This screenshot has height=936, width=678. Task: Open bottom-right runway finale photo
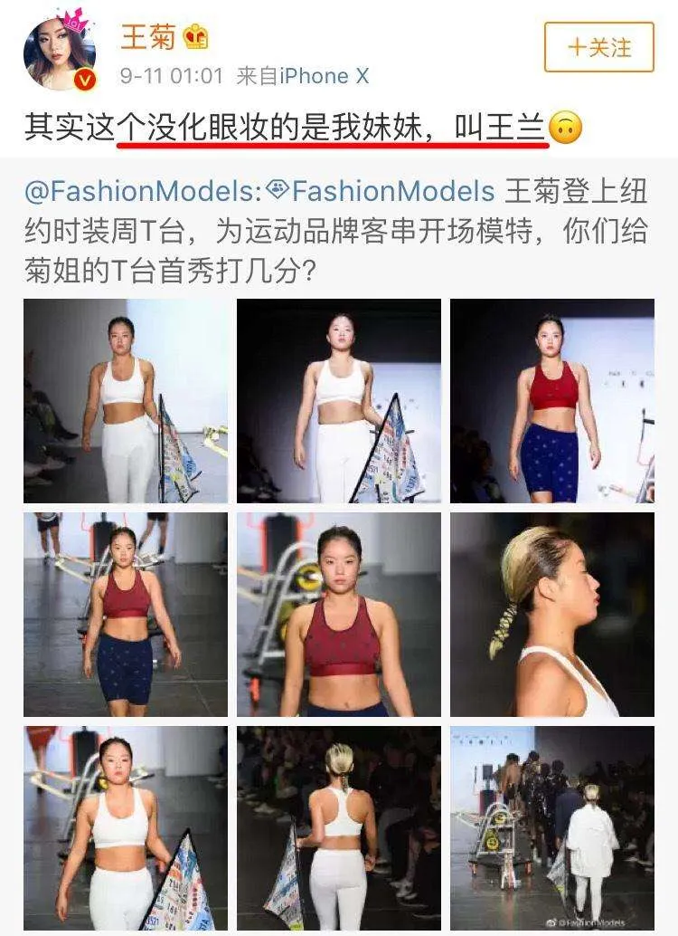tap(552, 828)
